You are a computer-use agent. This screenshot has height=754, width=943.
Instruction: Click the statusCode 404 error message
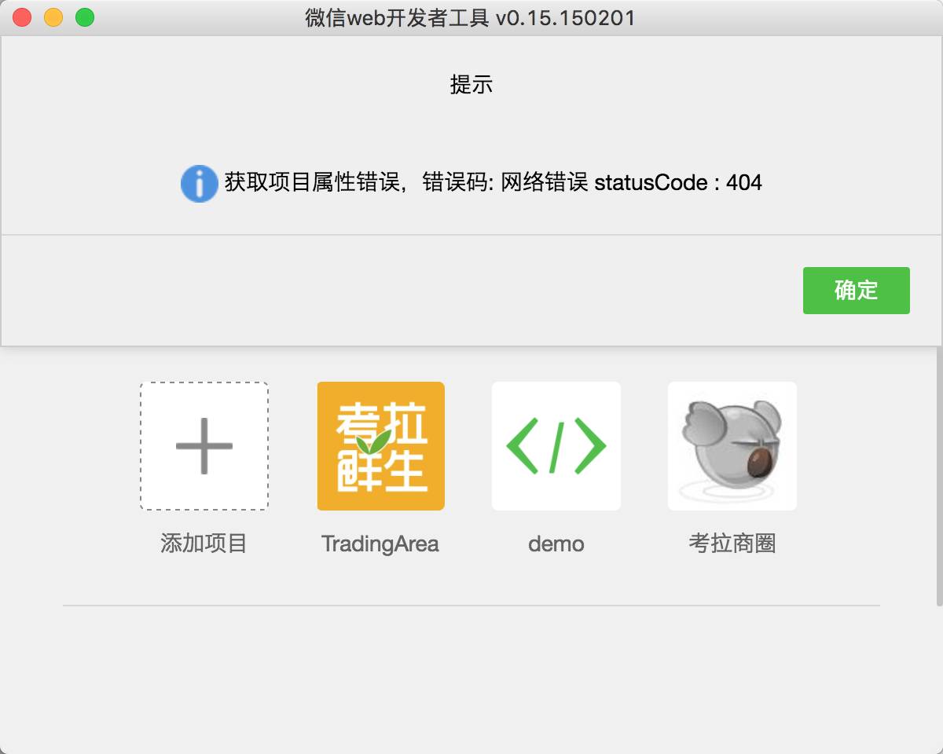click(x=494, y=183)
